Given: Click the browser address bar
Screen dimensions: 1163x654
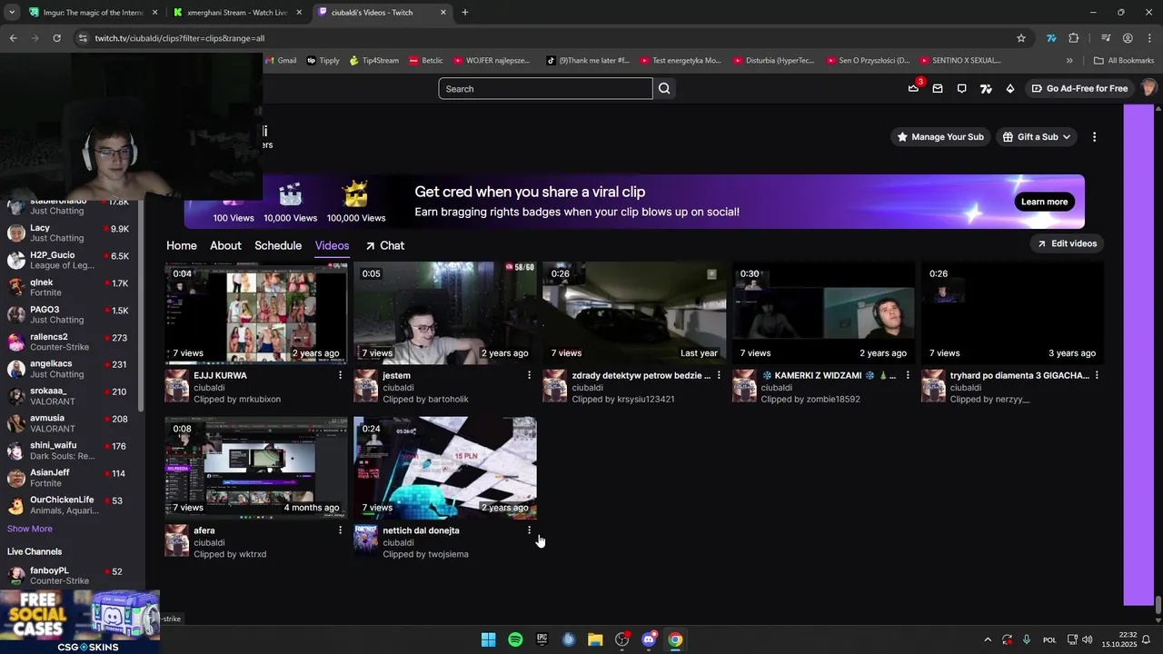Looking at the screenshot, I should click(545, 38).
